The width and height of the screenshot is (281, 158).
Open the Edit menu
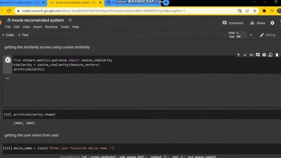coord(17,27)
